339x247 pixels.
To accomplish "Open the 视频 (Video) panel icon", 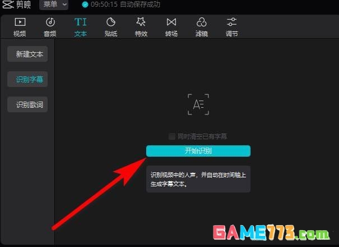I will tap(20, 22).
